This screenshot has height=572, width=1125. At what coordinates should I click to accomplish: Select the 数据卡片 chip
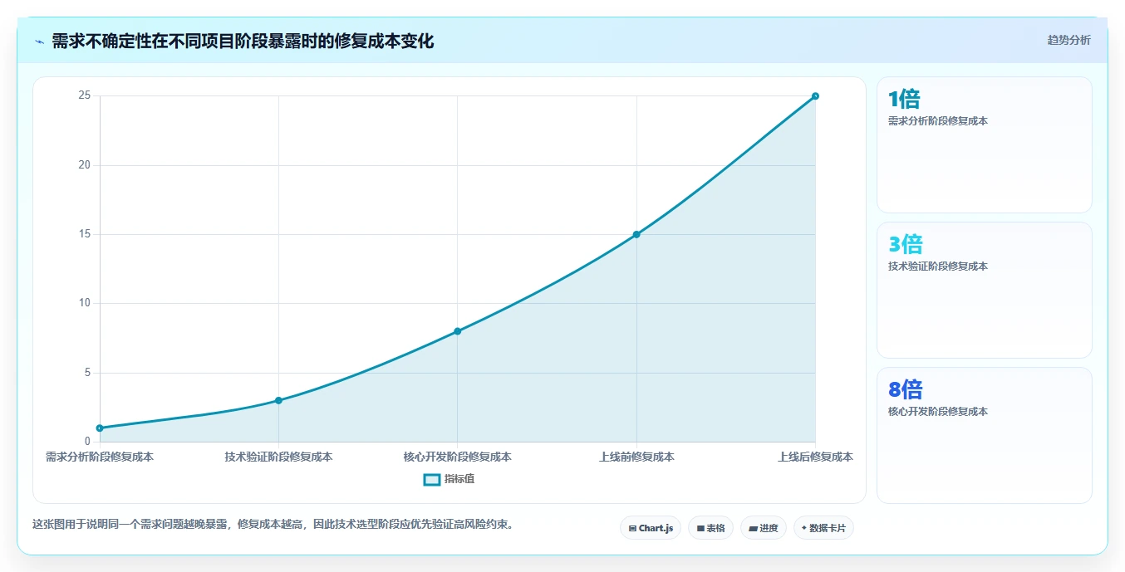click(823, 528)
